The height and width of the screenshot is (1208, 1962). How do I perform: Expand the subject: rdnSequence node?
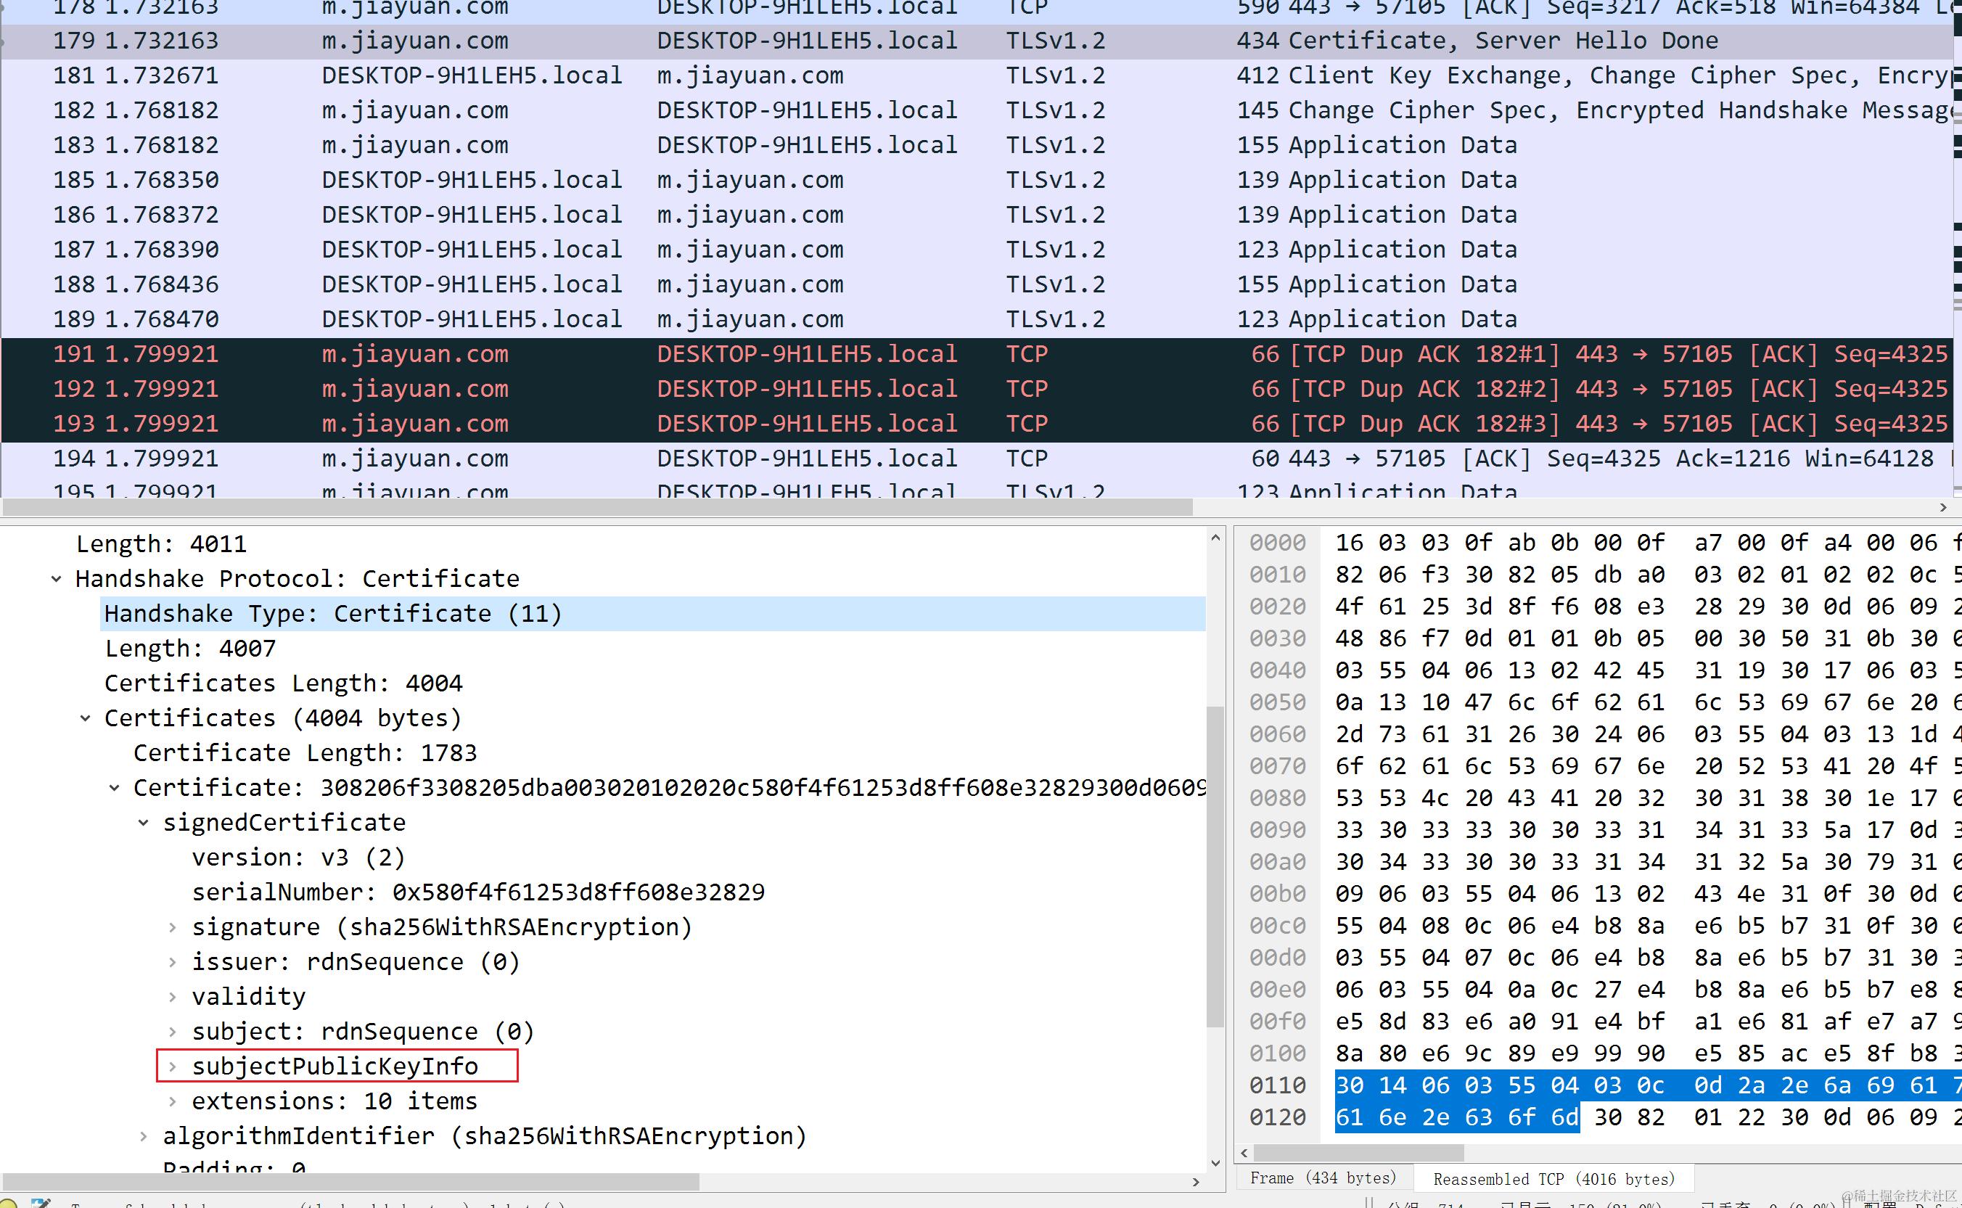coord(172,1032)
